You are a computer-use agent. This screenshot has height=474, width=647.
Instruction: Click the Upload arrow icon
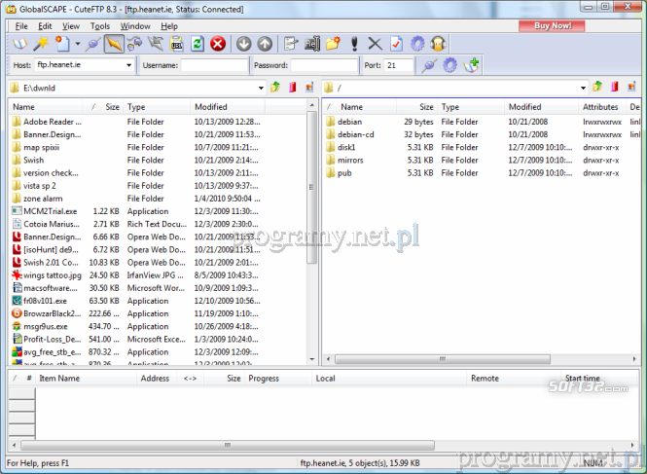coord(265,44)
